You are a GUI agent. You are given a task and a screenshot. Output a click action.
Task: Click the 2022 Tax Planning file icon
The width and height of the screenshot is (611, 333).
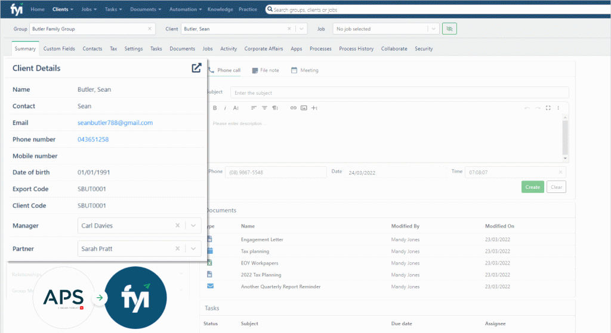pyautogui.click(x=209, y=274)
